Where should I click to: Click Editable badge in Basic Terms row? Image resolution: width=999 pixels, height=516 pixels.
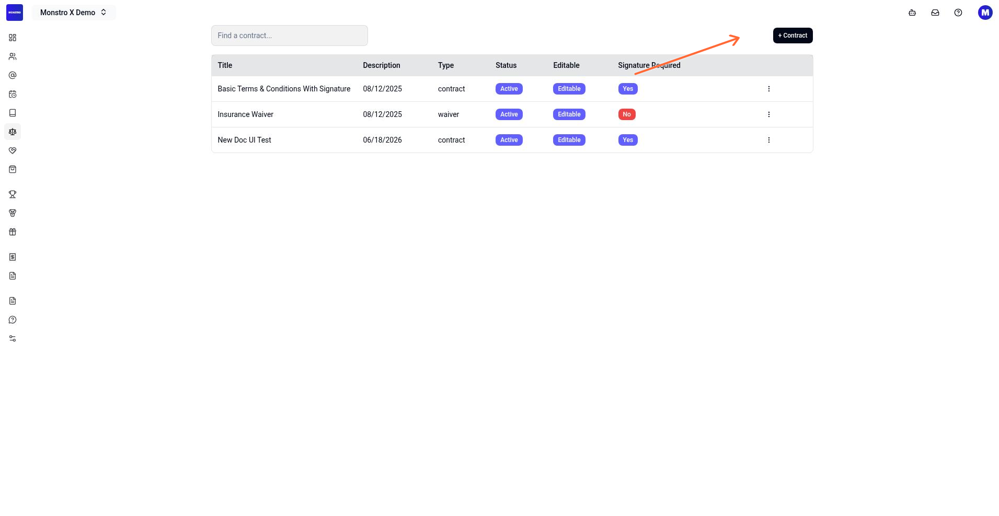(x=569, y=89)
